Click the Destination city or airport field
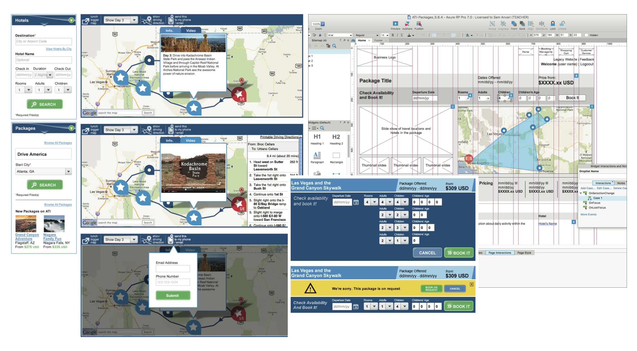The image size is (637, 351). tap(44, 42)
